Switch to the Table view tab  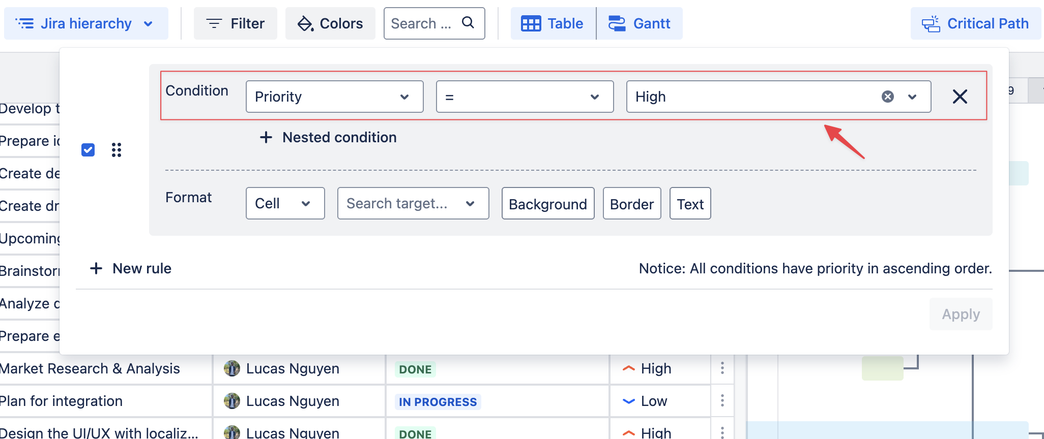point(553,23)
